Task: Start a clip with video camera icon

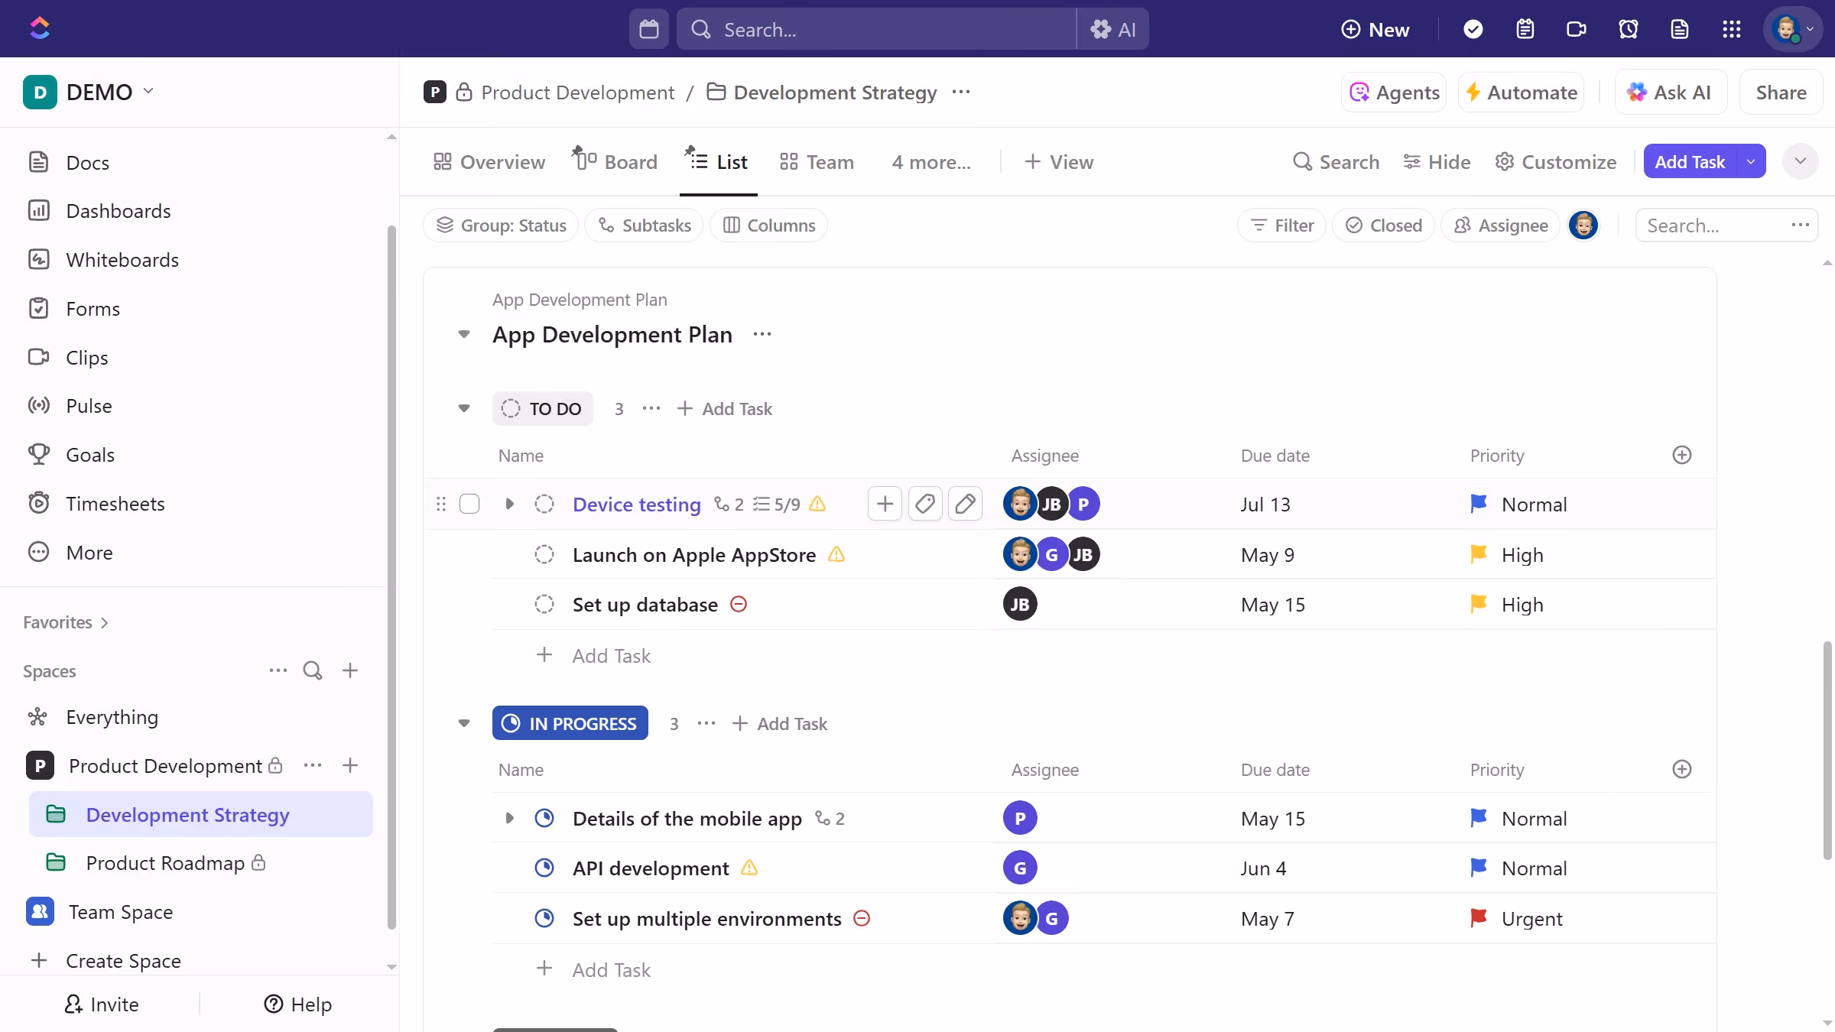Action: [x=1577, y=29]
